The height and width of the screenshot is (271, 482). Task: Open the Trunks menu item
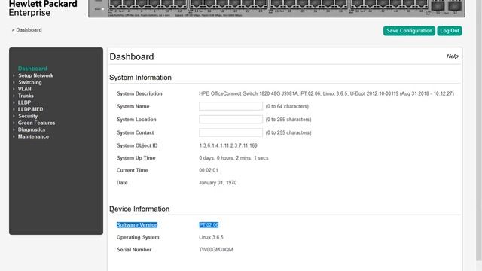pyautogui.click(x=26, y=96)
